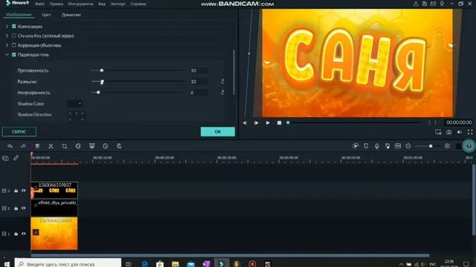Disable the Падающая тень checkbox
Image resolution: width=476 pixels, height=267 pixels.
pos(14,54)
